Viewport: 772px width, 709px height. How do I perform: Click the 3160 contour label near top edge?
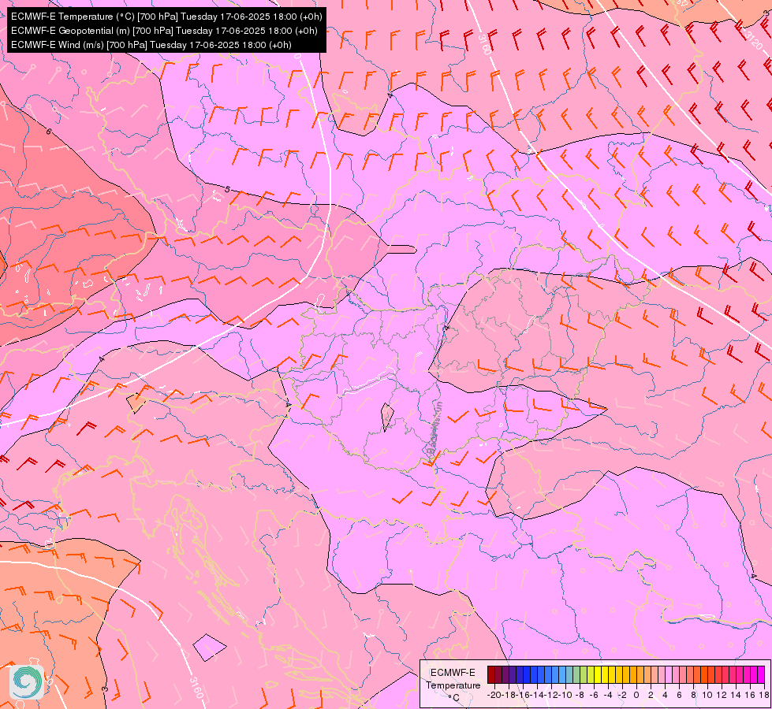484,44
